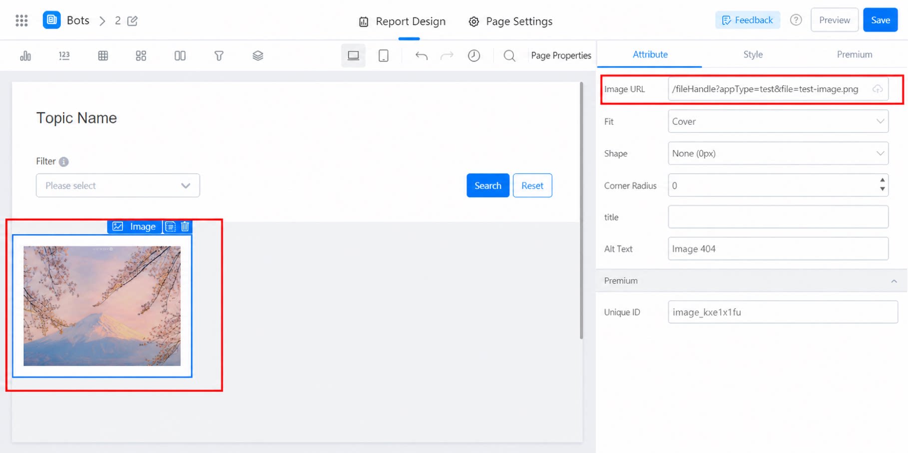The image size is (908, 453).
Task: Edit report name pencil icon
Action: (132, 20)
